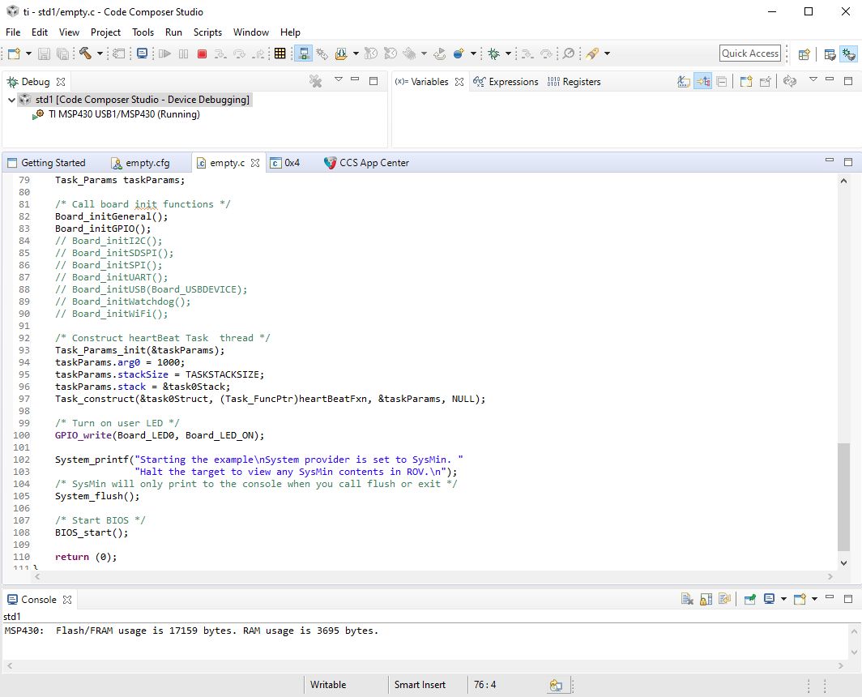Click the New variables view icon
Image resolution: width=862 pixels, height=697 pixels.
[x=746, y=81]
